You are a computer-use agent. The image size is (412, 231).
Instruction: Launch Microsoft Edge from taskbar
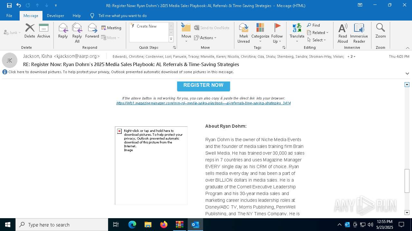132,225
